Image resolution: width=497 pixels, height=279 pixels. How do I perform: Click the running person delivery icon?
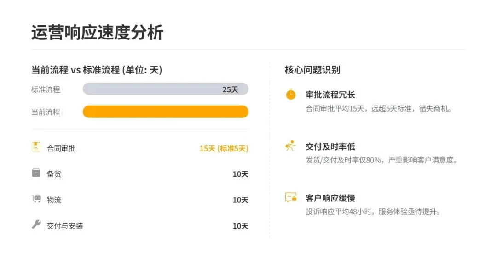[x=290, y=146]
